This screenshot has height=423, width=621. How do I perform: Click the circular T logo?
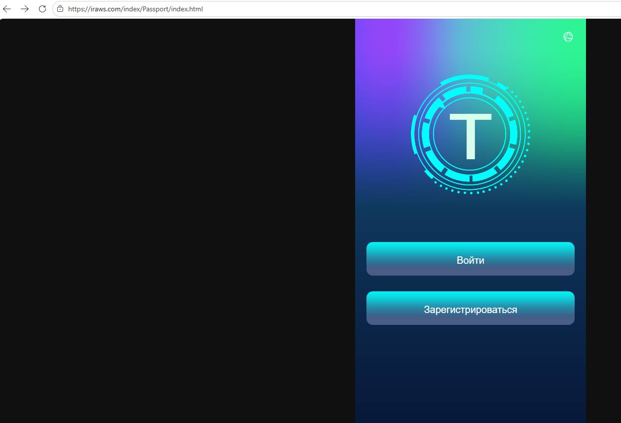tap(471, 134)
